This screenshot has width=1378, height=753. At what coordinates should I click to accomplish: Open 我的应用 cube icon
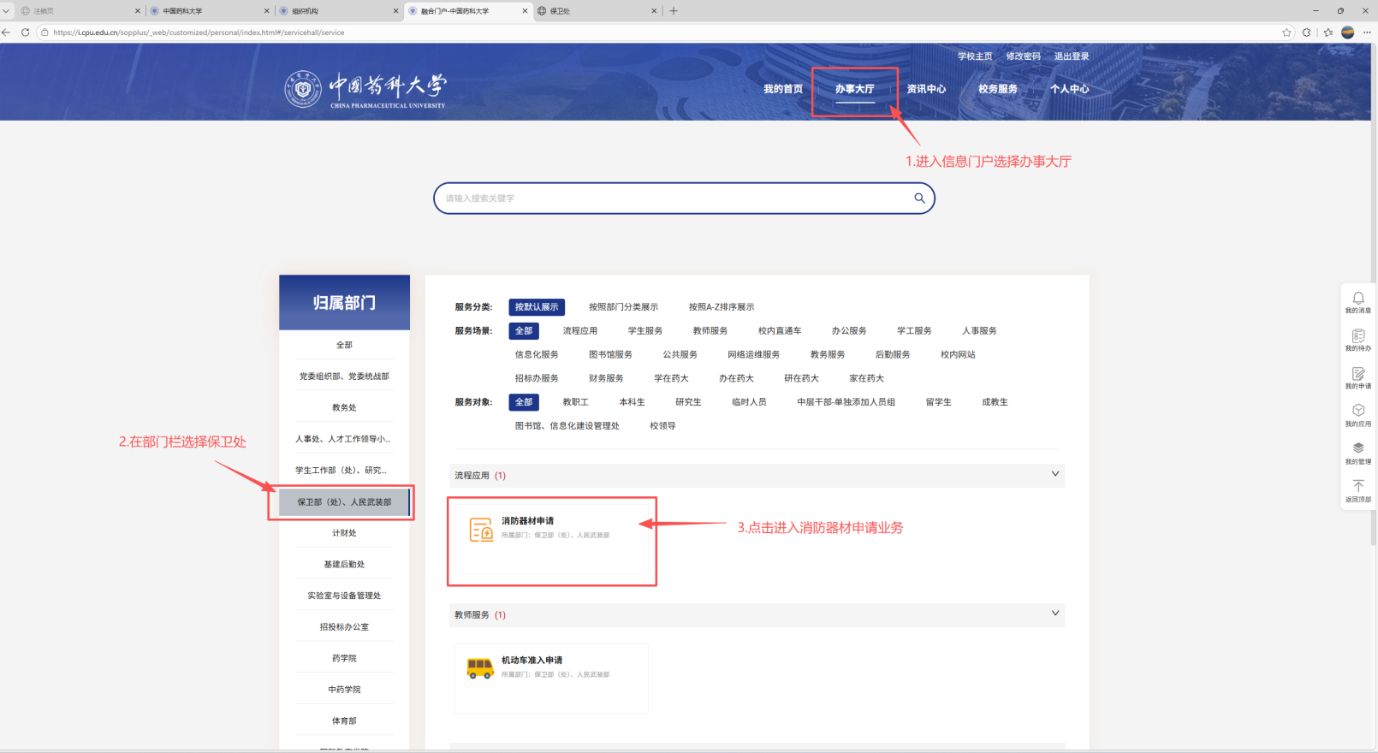point(1357,411)
